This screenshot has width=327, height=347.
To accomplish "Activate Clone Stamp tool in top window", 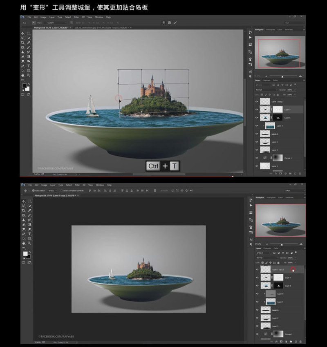I will point(22,52).
